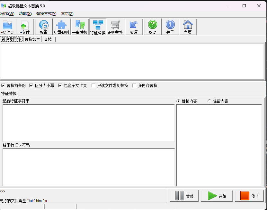267x210 pixels.
Task: Click the +文件 add file icon
Action: click(x=25, y=27)
